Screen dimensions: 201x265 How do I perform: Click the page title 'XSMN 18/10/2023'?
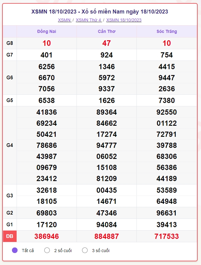point(54,12)
